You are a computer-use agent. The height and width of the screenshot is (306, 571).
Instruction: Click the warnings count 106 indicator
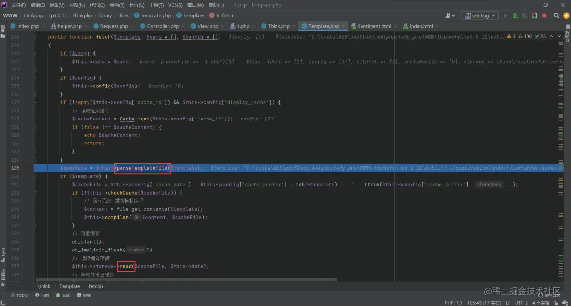point(525,36)
